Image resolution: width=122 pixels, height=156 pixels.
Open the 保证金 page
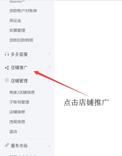(15, 21)
